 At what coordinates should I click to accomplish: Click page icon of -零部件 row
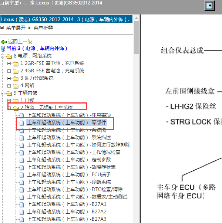pyautogui.click(x=22, y=123)
